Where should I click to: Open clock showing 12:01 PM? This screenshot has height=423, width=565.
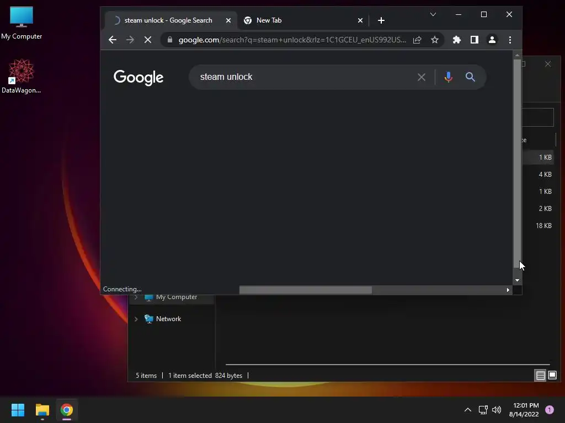[524, 410]
